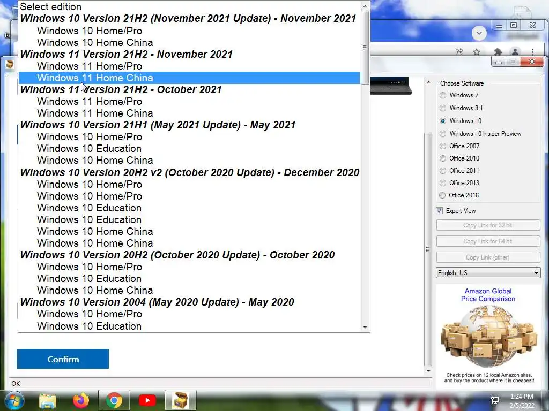Screen dimensions: 549x411
Task: Launch Firefox from the taskbar
Action: click(81, 400)
